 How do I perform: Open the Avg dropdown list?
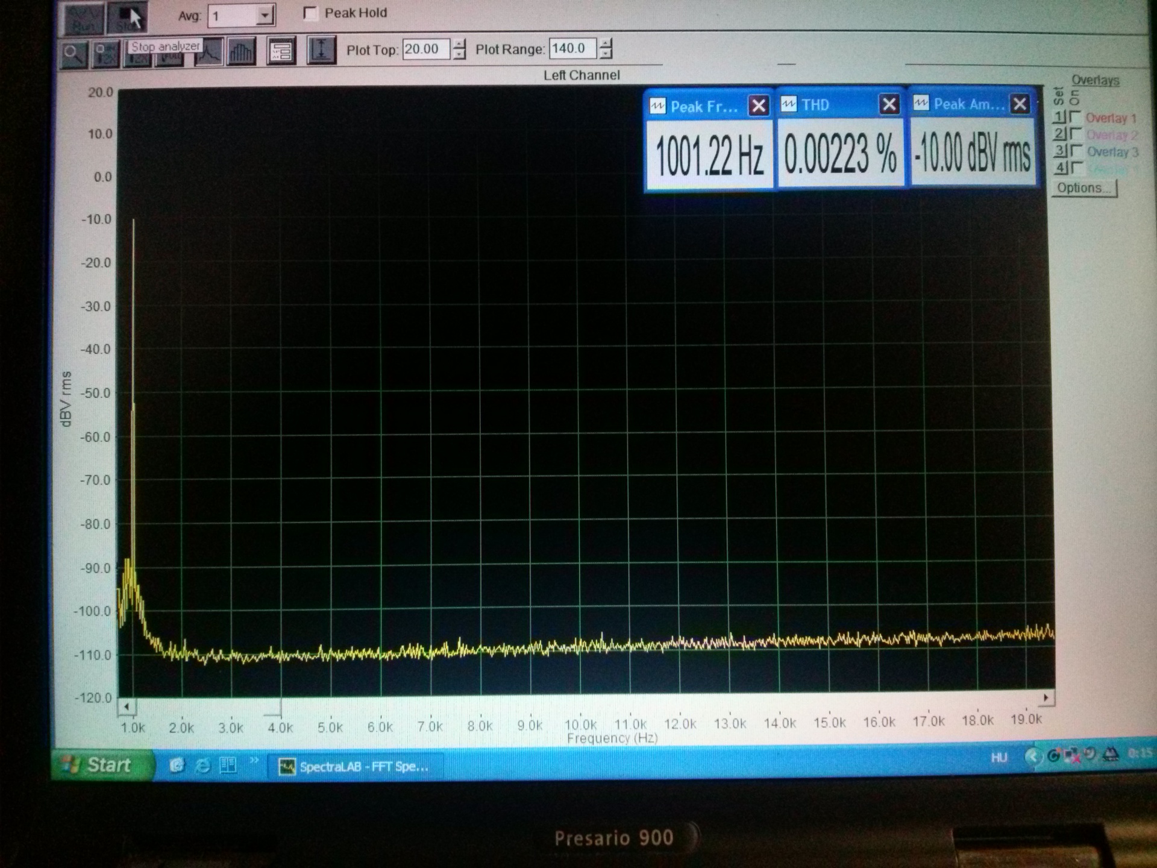coord(265,16)
